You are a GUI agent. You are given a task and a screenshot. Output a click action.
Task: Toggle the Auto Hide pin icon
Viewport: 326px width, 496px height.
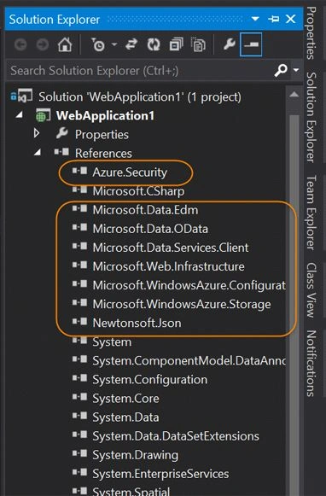click(x=273, y=19)
